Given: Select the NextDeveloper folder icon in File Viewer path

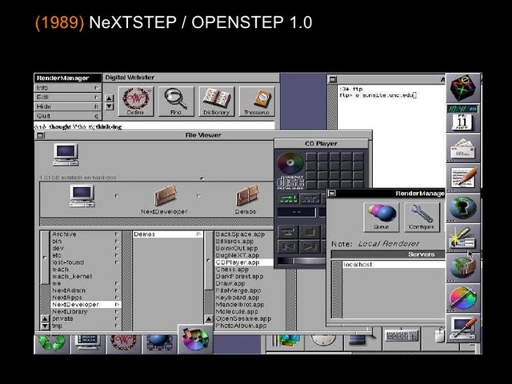Looking at the screenshot, I should [166, 195].
